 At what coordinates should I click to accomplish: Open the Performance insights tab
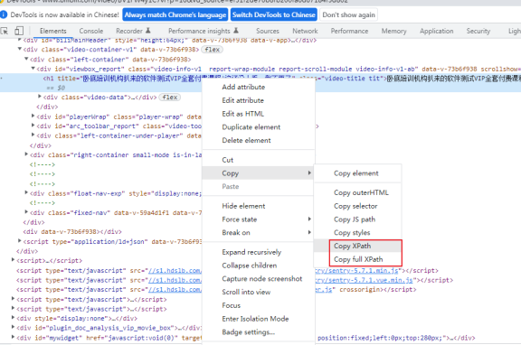(204, 31)
